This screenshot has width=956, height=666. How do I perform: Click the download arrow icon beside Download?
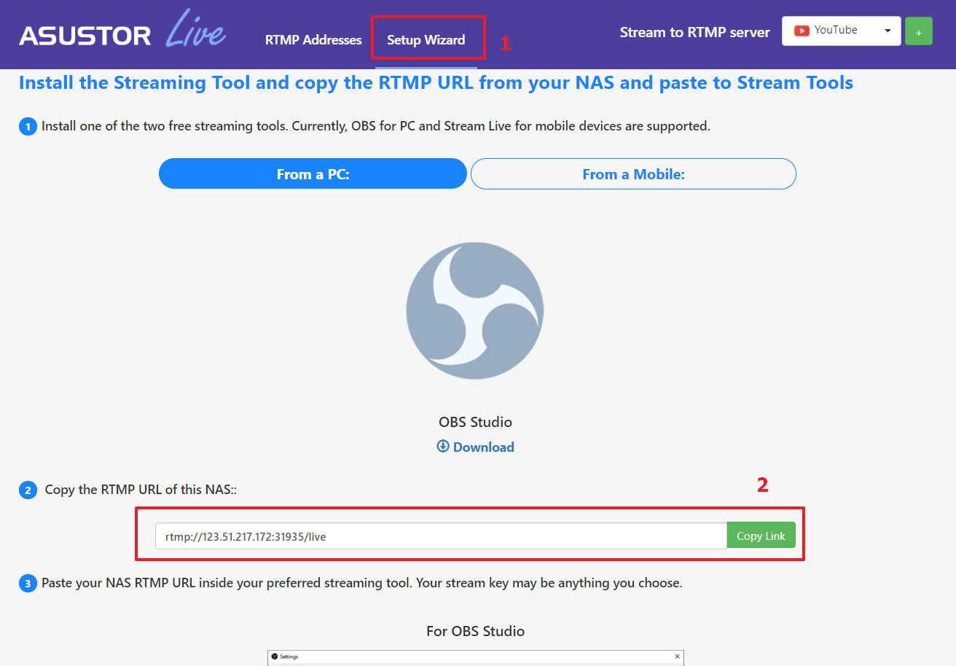coord(442,446)
